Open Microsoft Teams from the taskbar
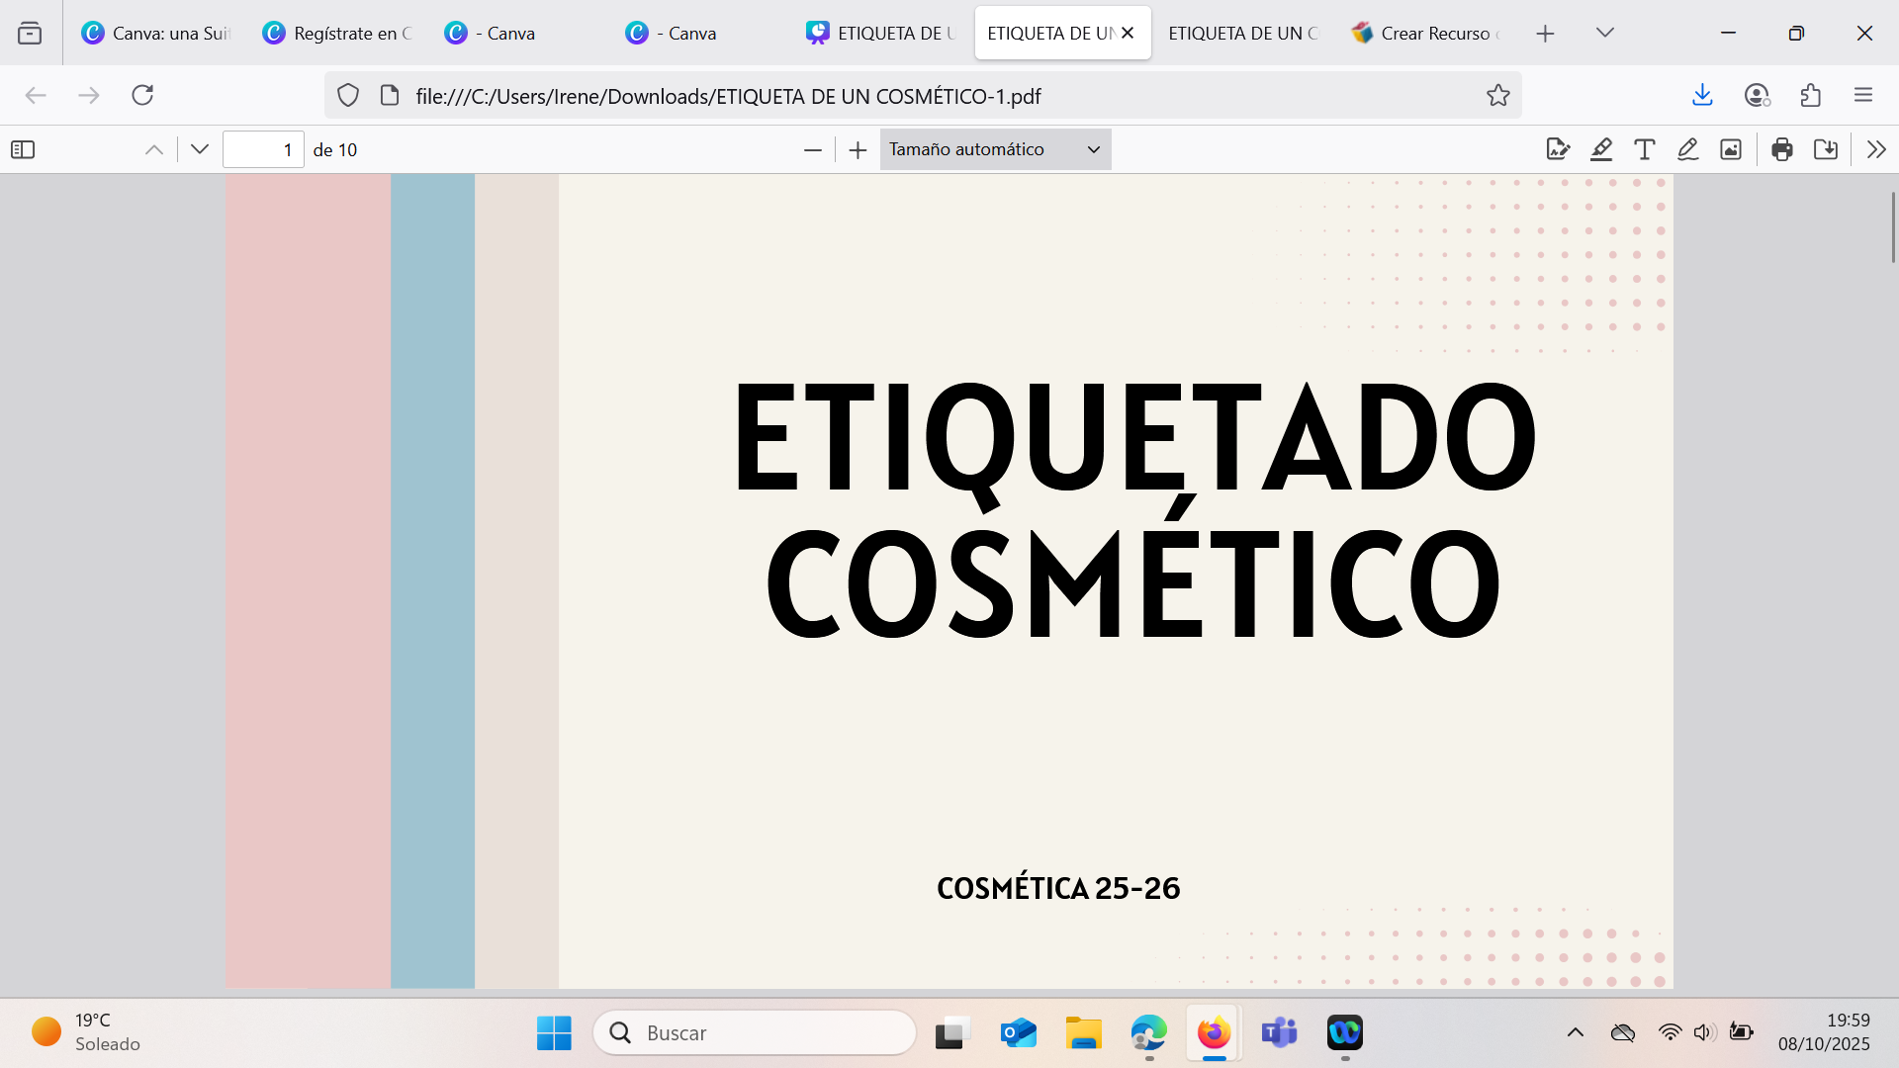This screenshot has width=1899, height=1068. point(1279,1032)
